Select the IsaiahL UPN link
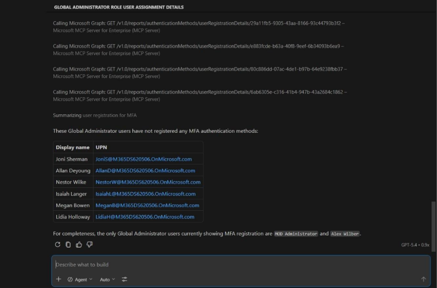Screen dimensions: 437x288 tap(145, 194)
